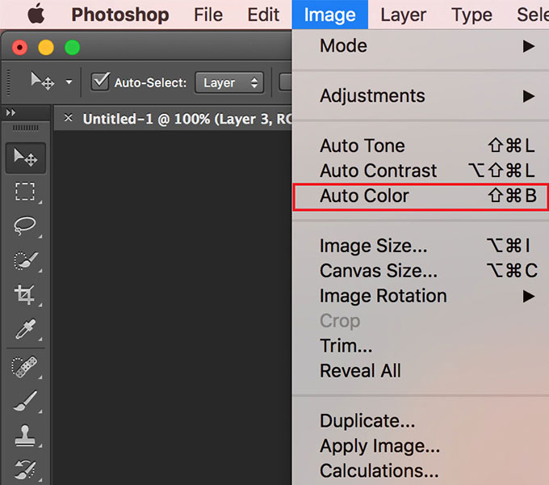Close the Untitled-1 document tab

[69, 118]
